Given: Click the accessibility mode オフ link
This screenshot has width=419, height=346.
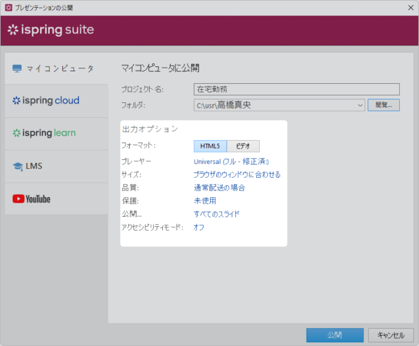Looking at the screenshot, I should click(x=199, y=227).
